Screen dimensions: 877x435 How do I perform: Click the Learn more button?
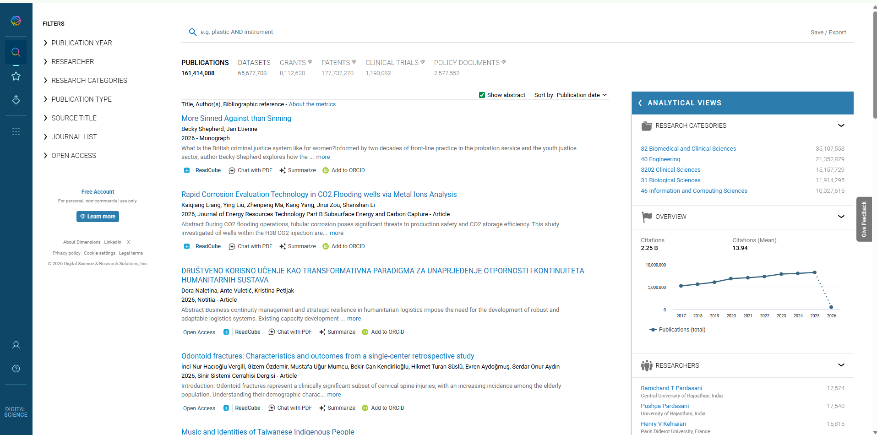[x=98, y=217]
